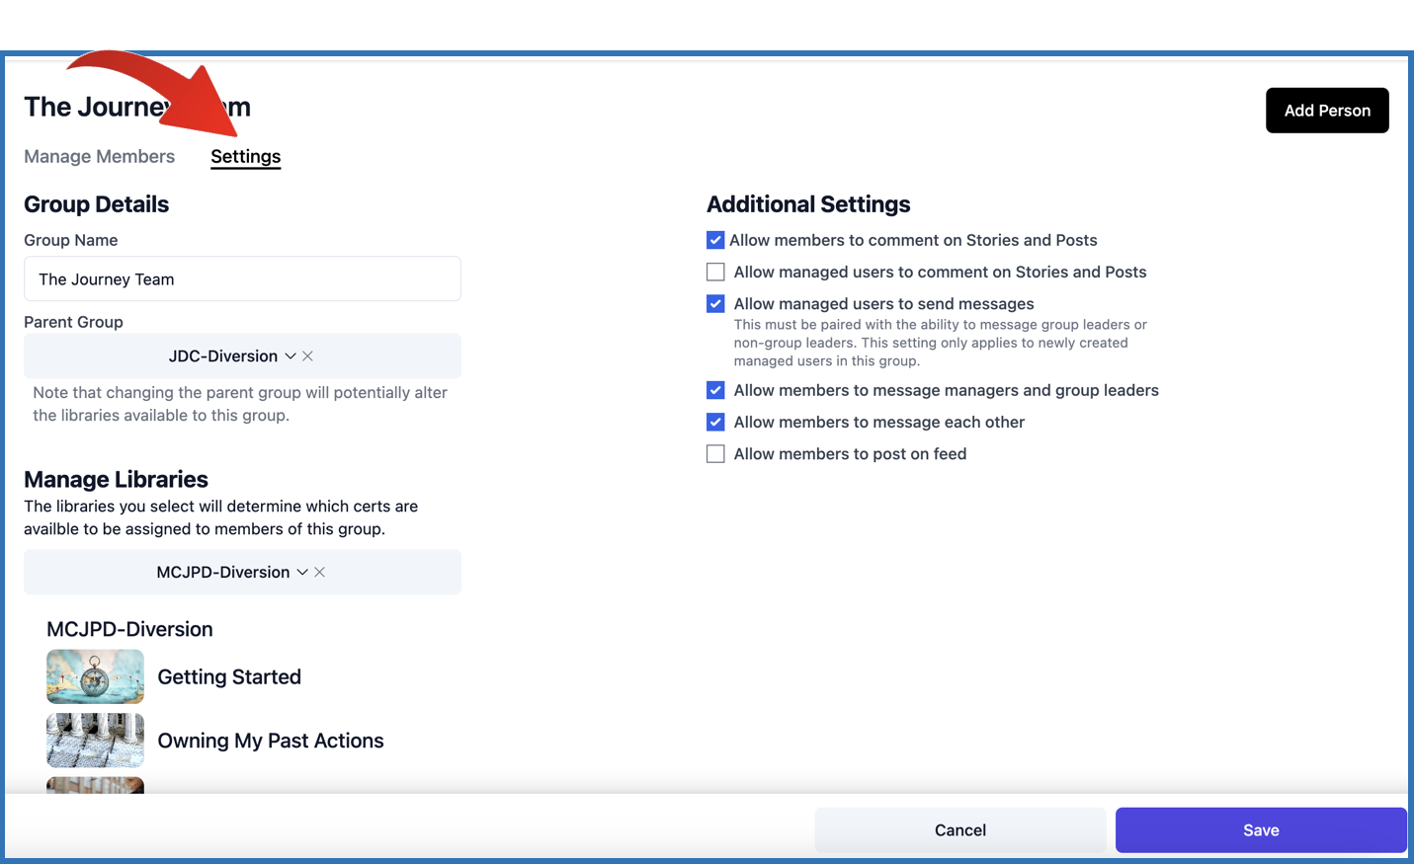This screenshot has width=1415, height=865.
Task: Expand the JDC-Diversion parent group chevron
Action: click(x=291, y=356)
